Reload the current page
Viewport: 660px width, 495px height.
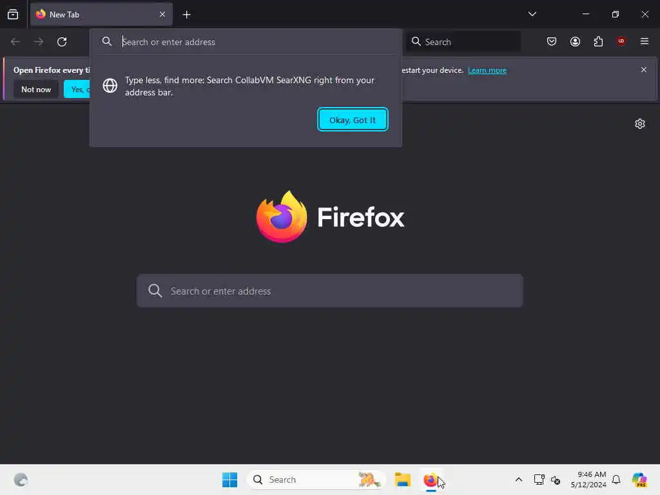point(62,42)
